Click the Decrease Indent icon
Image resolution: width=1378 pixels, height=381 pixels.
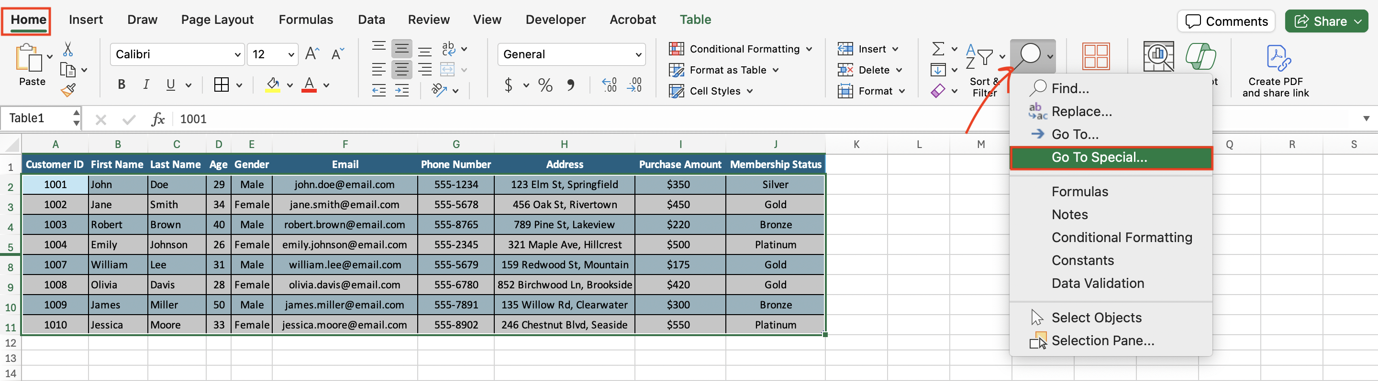[x=379, y=90]
